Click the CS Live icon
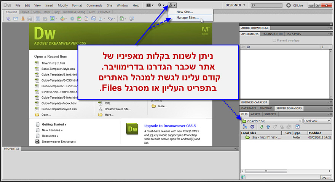Screen dimensions: 335x182 tap(289, 5)
